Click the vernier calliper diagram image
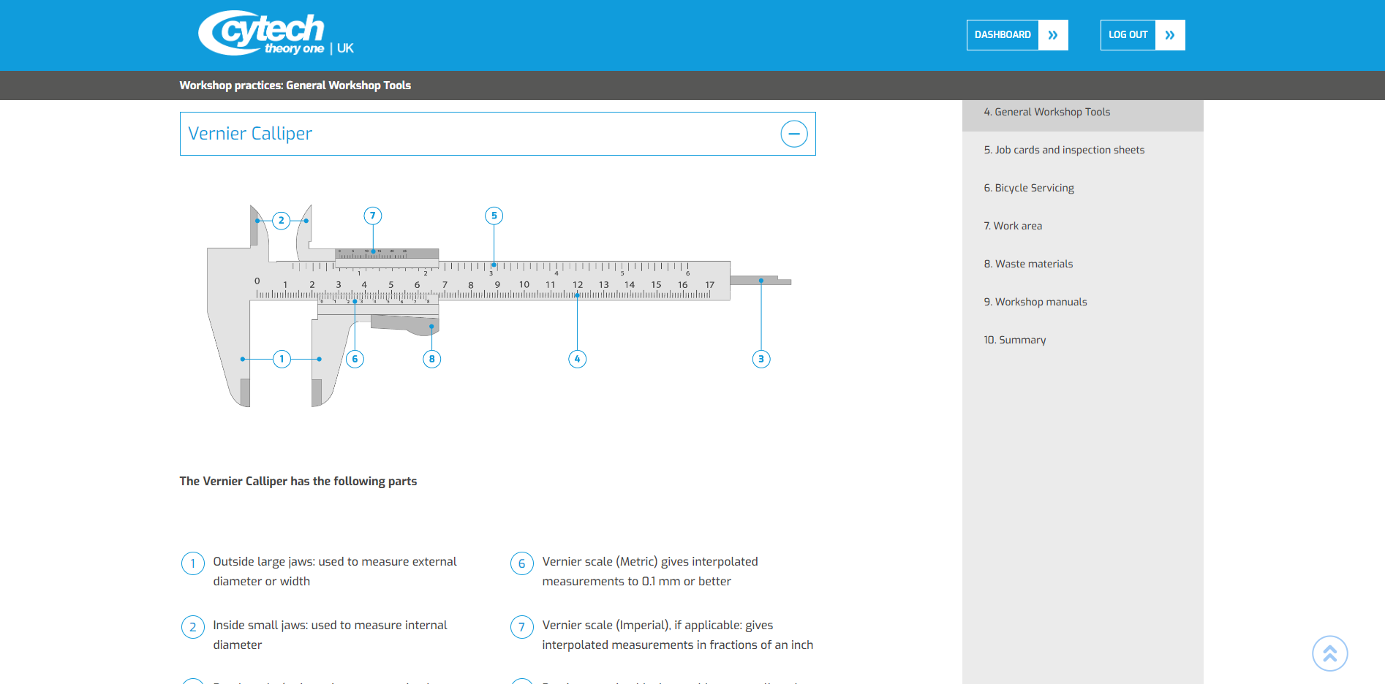The image size is (1385, 684). (499, 306)
